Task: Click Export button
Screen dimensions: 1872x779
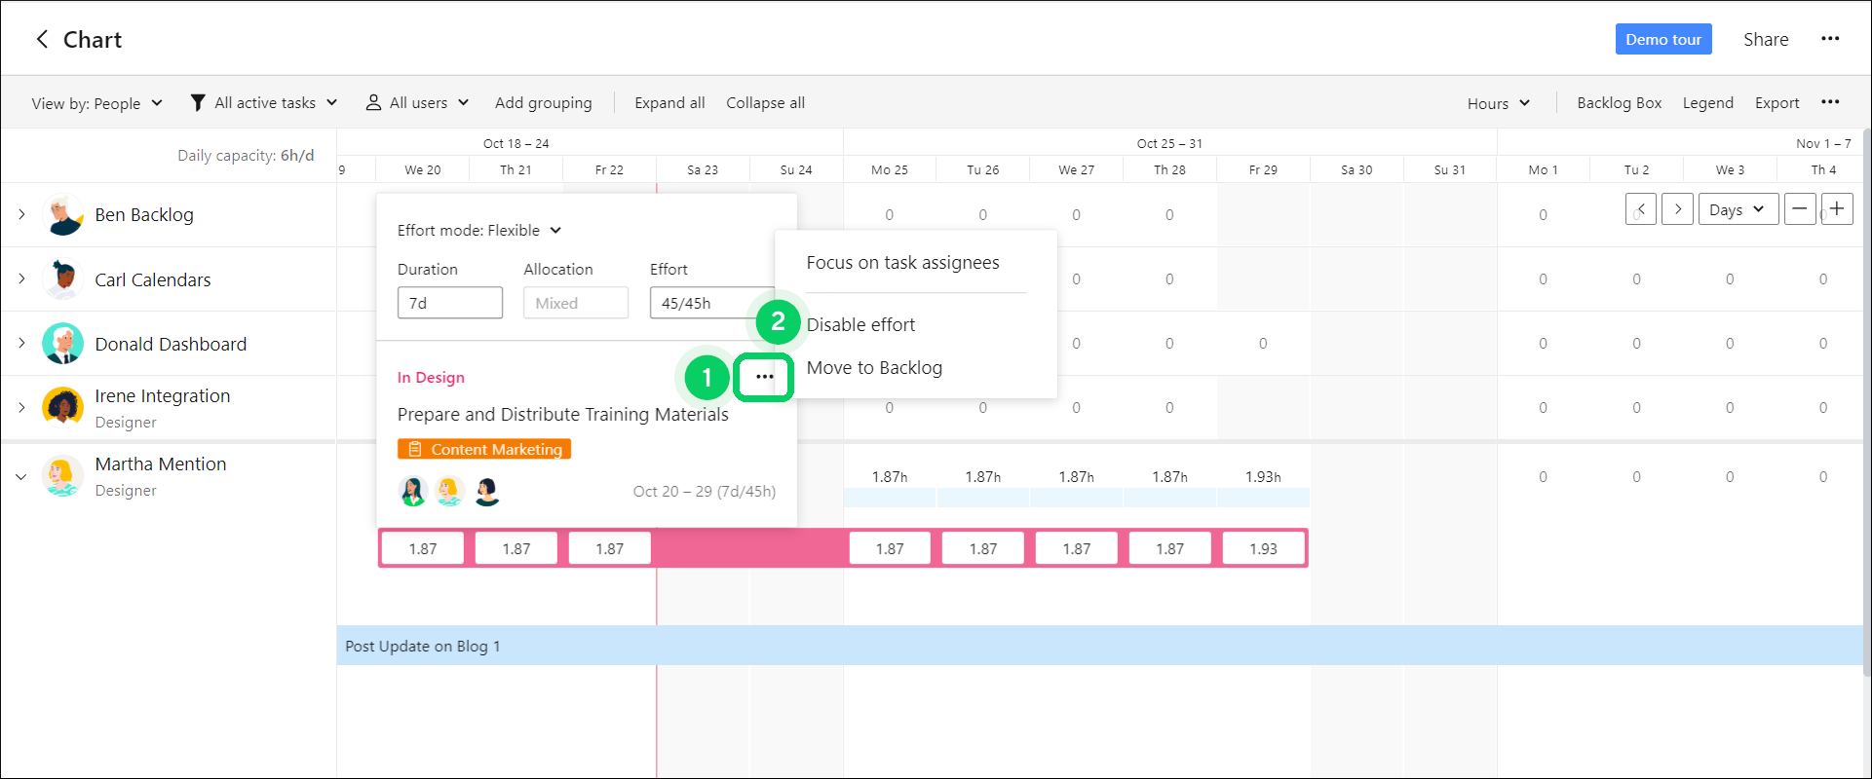Action: 1776,103
